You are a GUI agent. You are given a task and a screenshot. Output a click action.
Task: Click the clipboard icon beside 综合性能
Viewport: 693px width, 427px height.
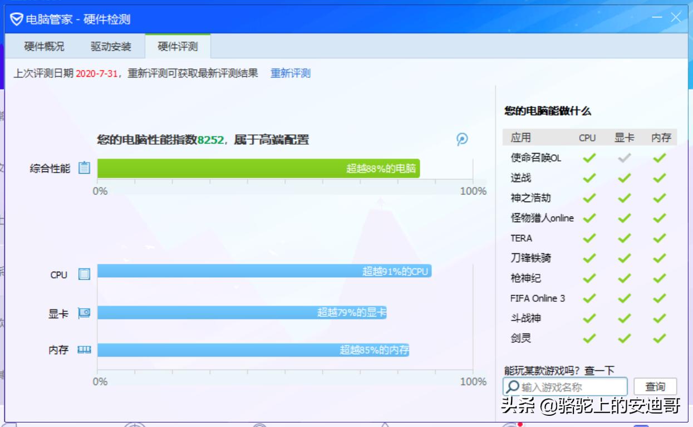click(x=84, y=168)
